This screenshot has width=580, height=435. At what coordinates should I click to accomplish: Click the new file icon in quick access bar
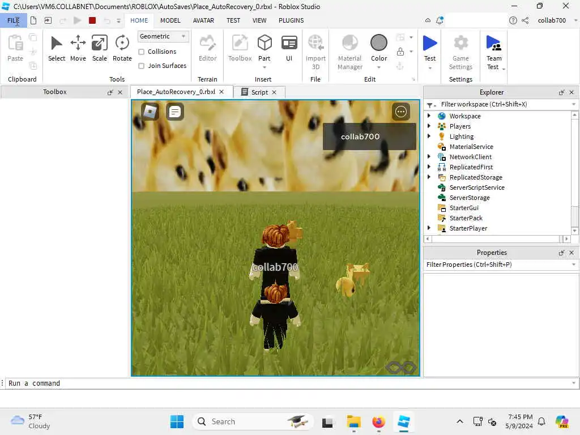(x=33, y=20)
